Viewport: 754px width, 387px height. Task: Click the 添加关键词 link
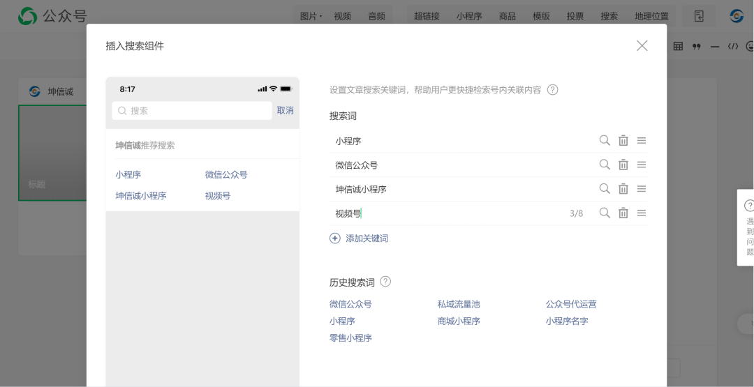point(367,238)
